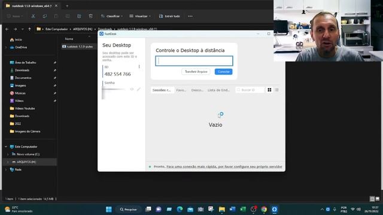
Task: Launch Microsoft Edge from the taskbar
Action: pyautogui.click(x=180, y=209)
